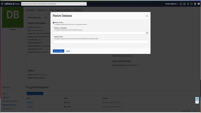
Task: Click the 'Pluggable Databases' section heading
Action: coord(37,87)
